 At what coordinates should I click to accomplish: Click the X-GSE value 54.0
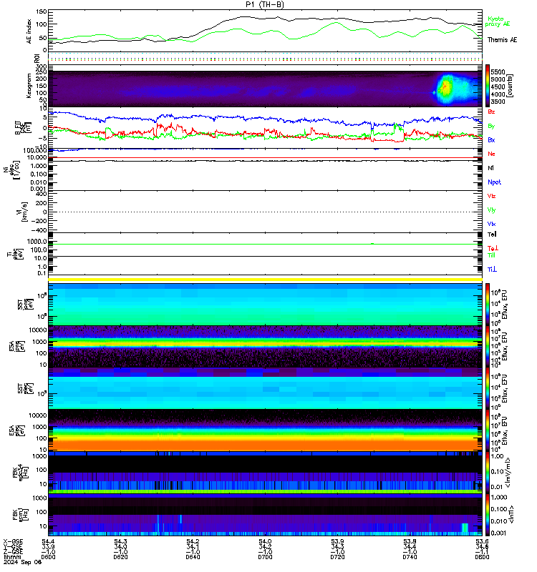[x=265, y=541]
